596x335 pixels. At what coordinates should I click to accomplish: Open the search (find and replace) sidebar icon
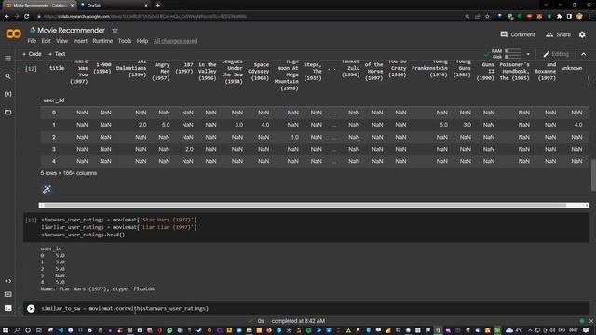[x=7, y=76]
